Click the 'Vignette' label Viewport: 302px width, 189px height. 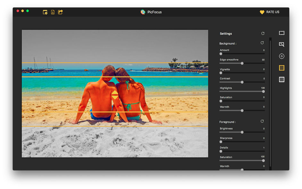[x=225, y=69]
